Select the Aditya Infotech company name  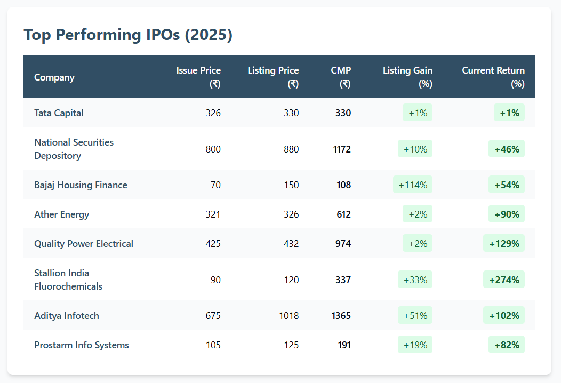[x=67, y=316]
